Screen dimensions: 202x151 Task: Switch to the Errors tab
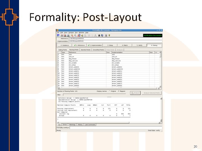(65, 125)
